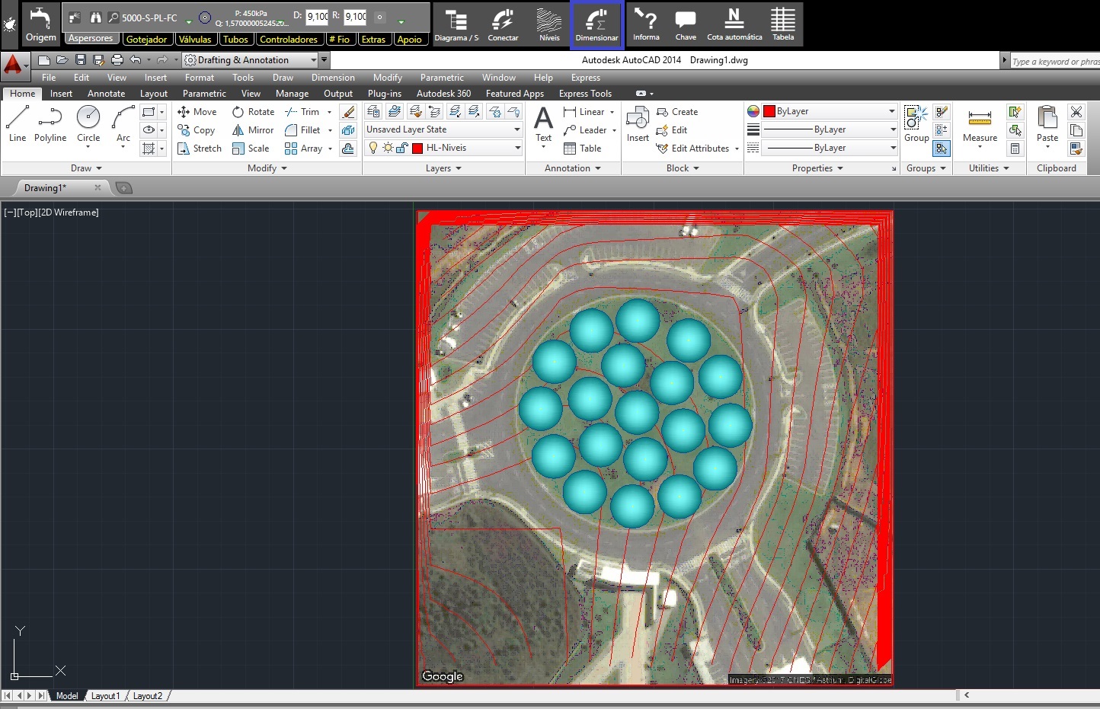Select the Arc tool
The width and height of the screenshot is (1100, 709).
point(123,126)
